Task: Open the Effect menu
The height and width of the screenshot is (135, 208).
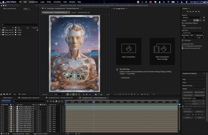Action: [49, 2]
